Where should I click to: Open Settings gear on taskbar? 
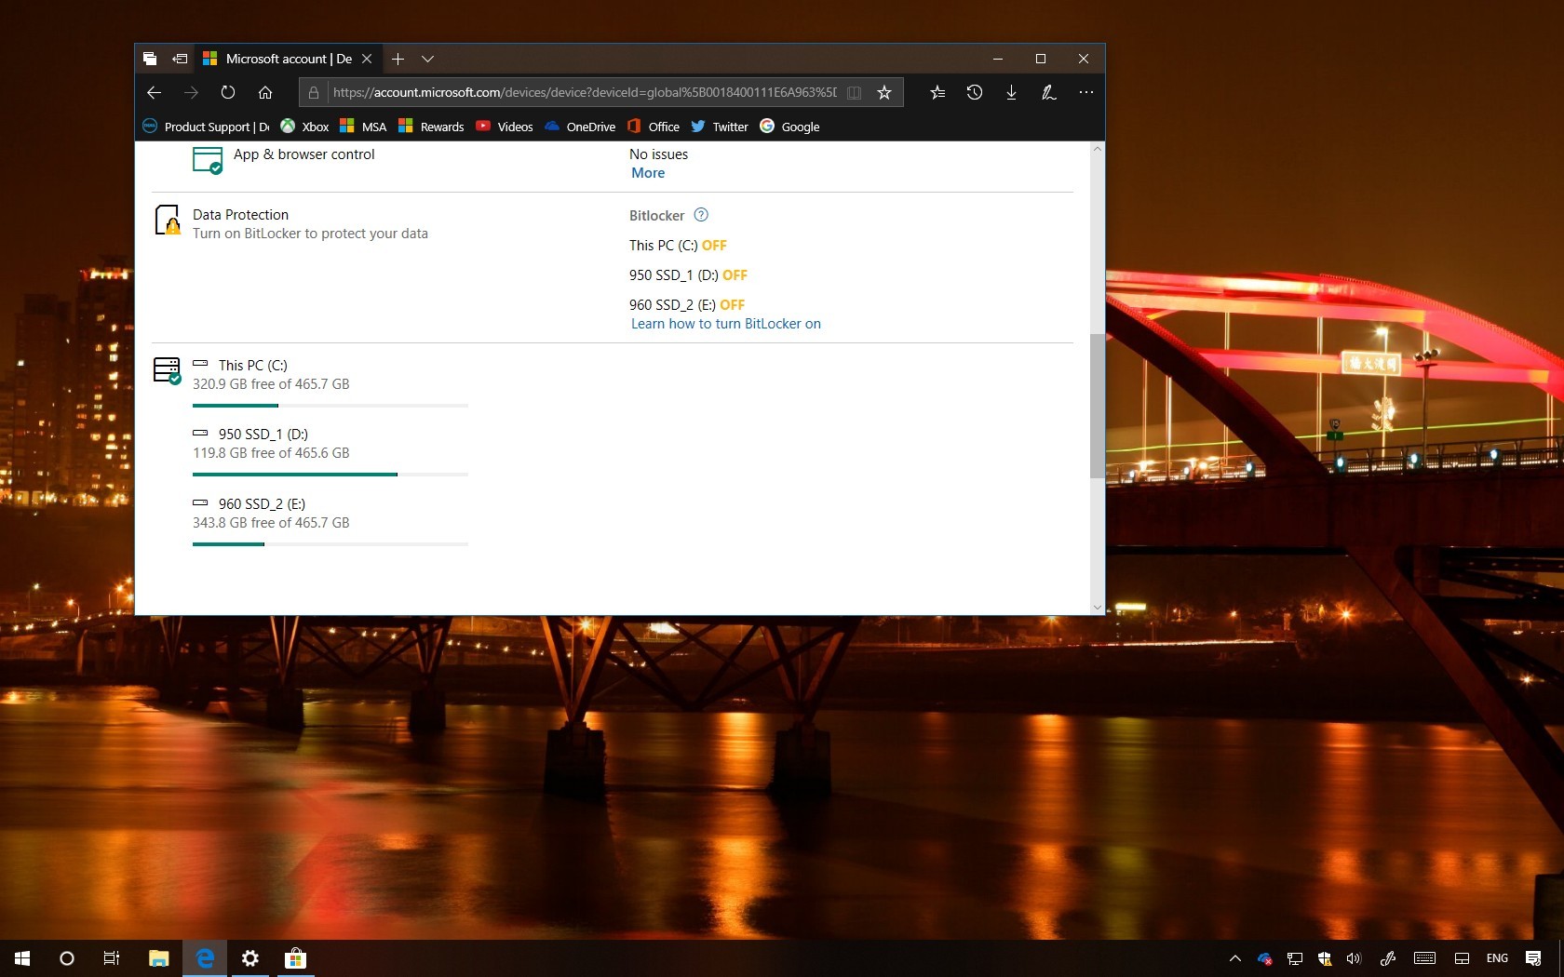pyautogui.click(x=249, y=958)
